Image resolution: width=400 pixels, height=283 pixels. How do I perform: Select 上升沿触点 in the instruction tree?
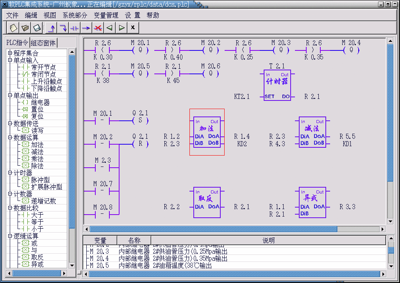pyautogui.click(x=46, y=81)
